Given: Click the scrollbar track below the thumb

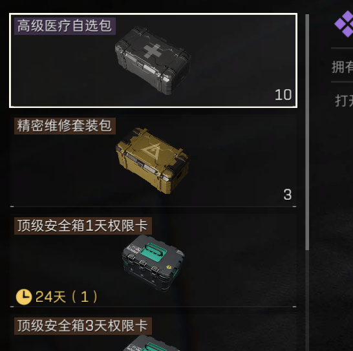Looking at the screenshot, I should 307,299.
